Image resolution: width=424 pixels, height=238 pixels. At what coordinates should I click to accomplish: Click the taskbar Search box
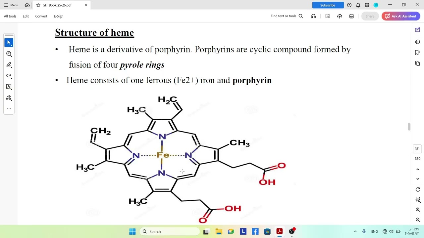pyautogui.click(x=169, y=232)
